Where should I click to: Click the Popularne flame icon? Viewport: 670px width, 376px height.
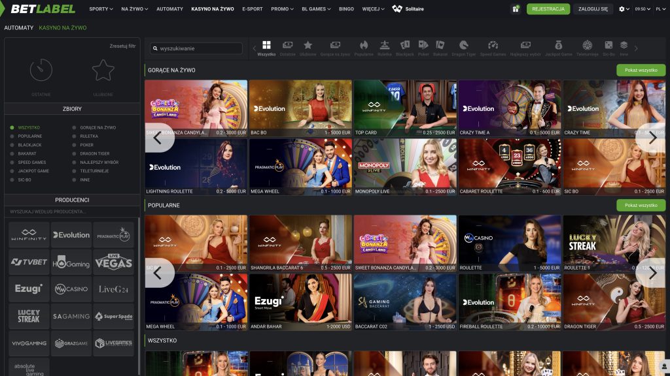[x=364, y=45]
